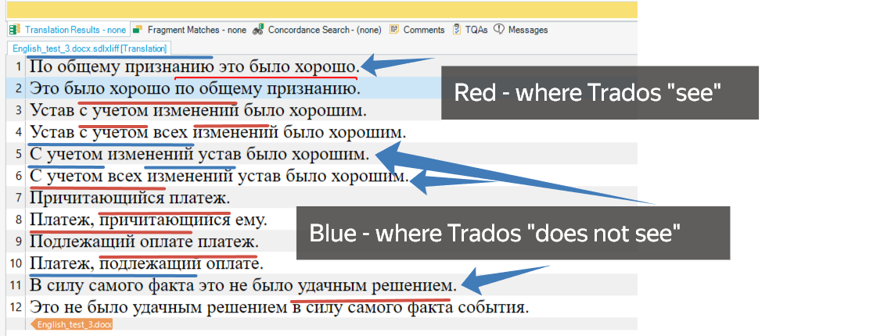Click segment number 10
The width and height of the screenshot is (891, 336).
[x=17, y=263]
